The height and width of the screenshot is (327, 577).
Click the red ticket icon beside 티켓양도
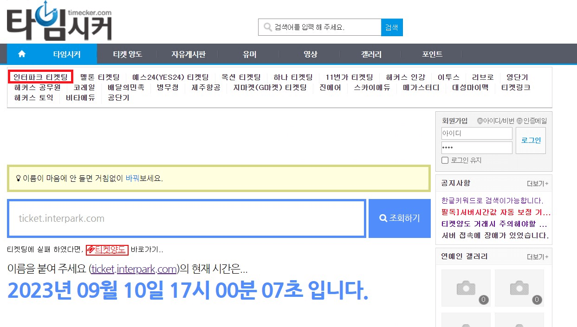(91, 250)
